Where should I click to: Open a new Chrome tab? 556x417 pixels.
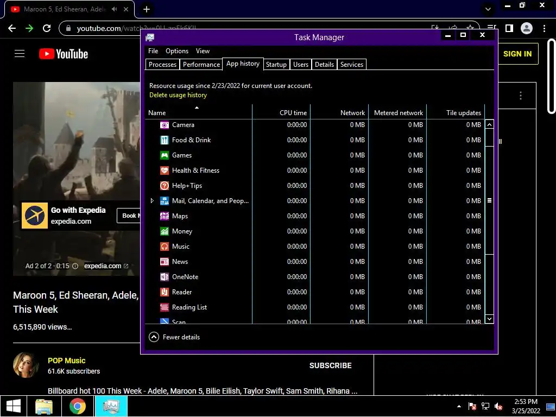147,9
